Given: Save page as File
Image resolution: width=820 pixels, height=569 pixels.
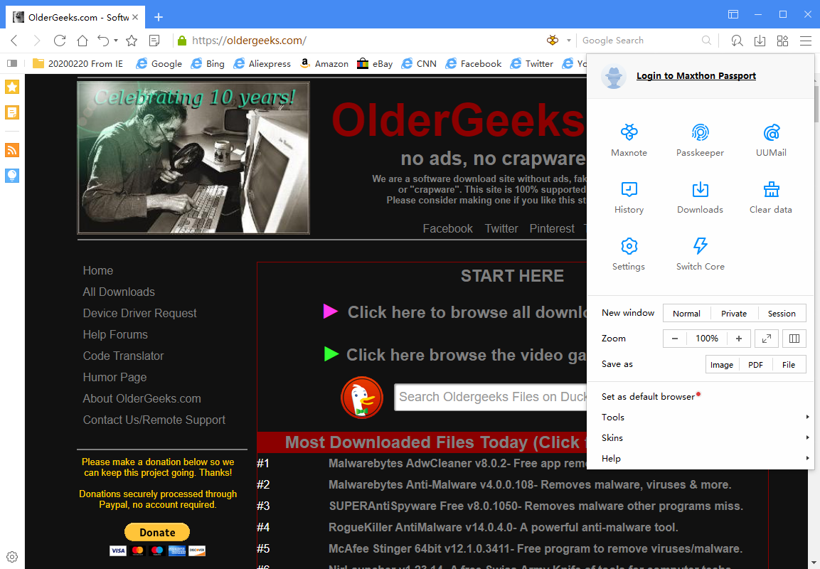Looking at the screenshot, I should 789,364.
